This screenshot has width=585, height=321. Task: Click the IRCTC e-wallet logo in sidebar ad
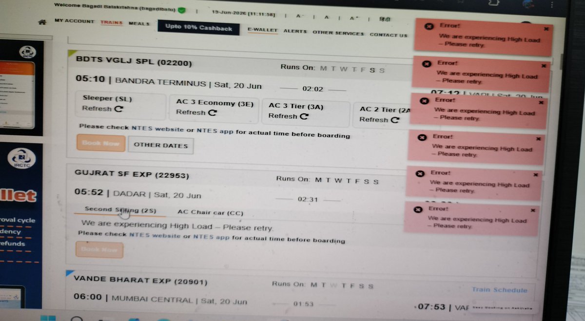tap(22, 158)
